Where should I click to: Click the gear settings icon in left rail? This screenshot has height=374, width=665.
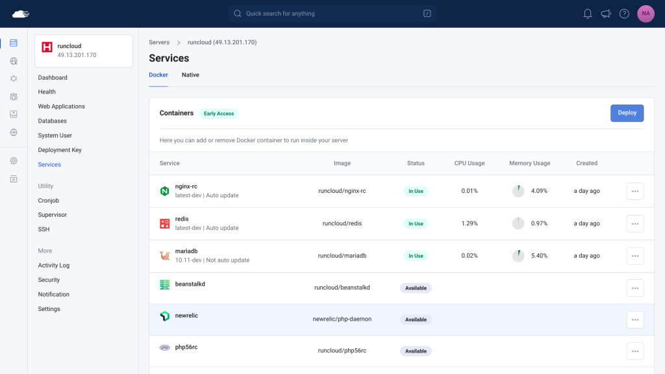[x=14, y=161]
